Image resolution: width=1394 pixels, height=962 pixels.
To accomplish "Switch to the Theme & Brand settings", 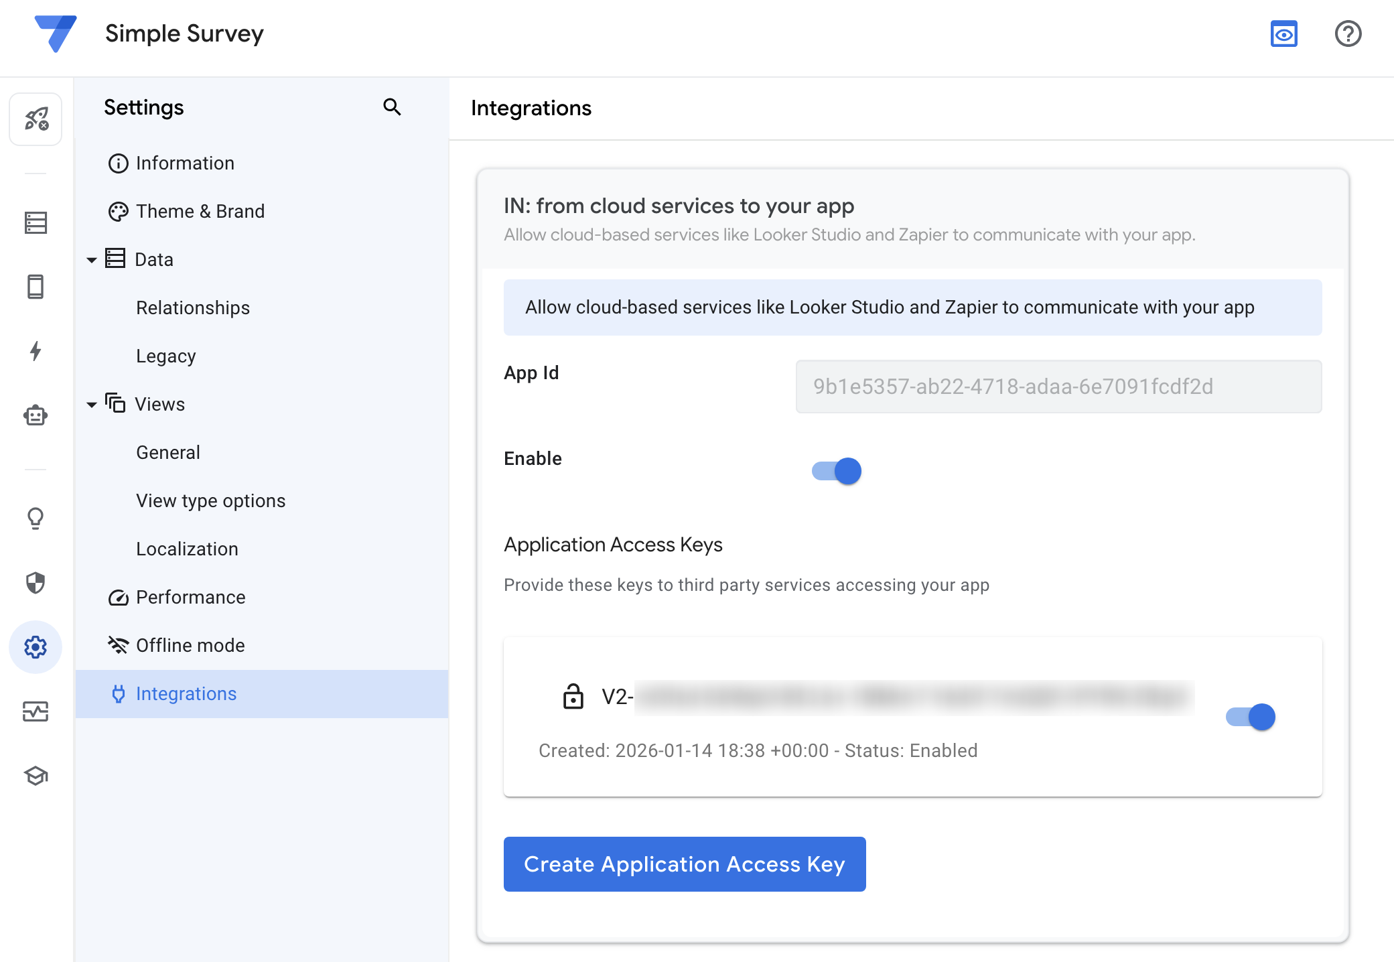I will coord(200,211).
